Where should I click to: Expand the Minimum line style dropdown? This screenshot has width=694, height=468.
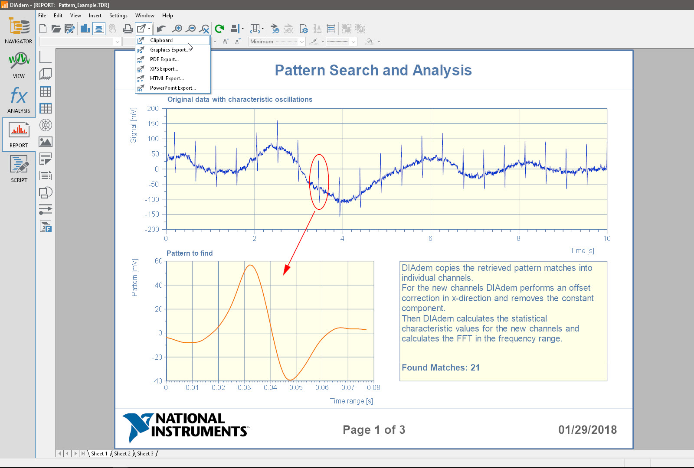tap(301, 42)
